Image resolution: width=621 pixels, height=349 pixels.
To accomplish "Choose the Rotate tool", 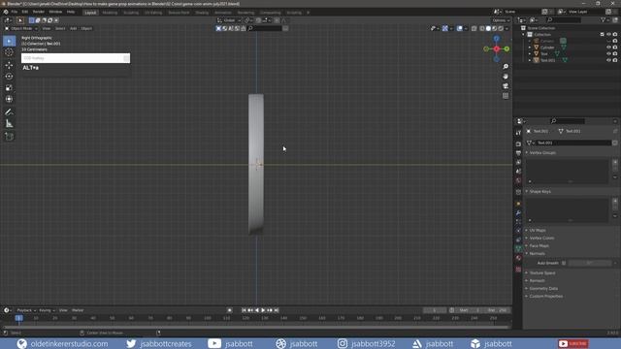I will (9, 77).
